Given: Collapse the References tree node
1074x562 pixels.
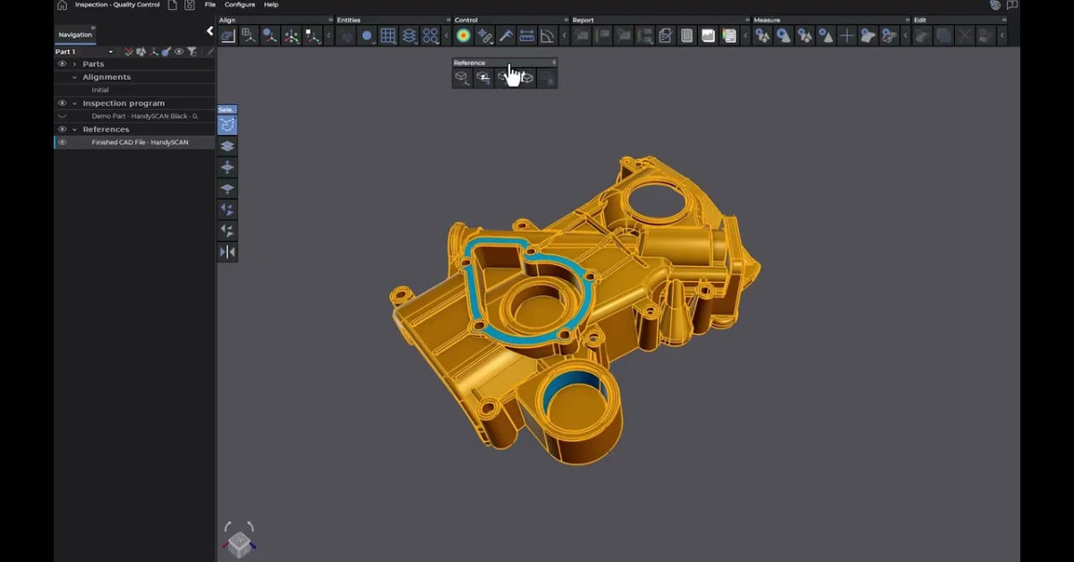Looking at the screenshot, I should [74, 130].
